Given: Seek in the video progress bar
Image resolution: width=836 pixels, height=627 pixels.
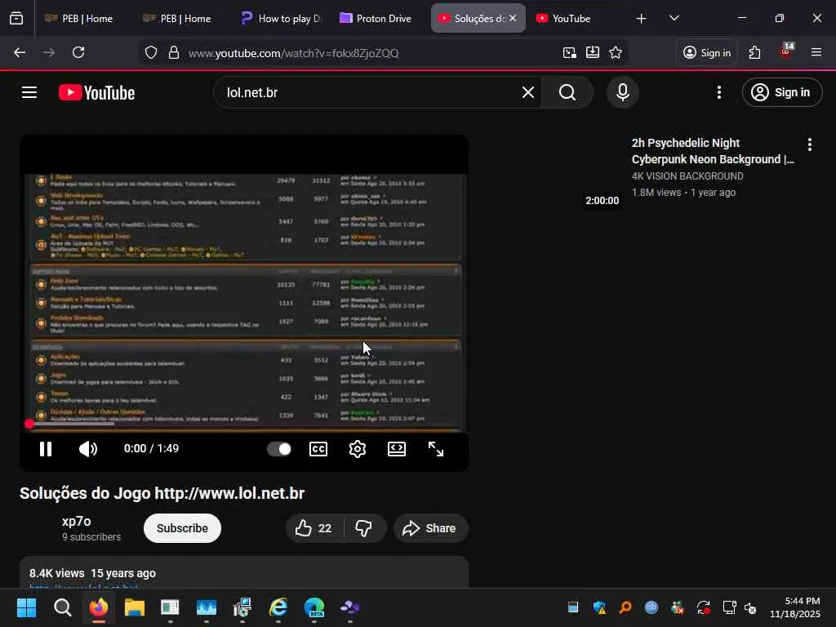Looking at the screenshot, I should [244, 424].
